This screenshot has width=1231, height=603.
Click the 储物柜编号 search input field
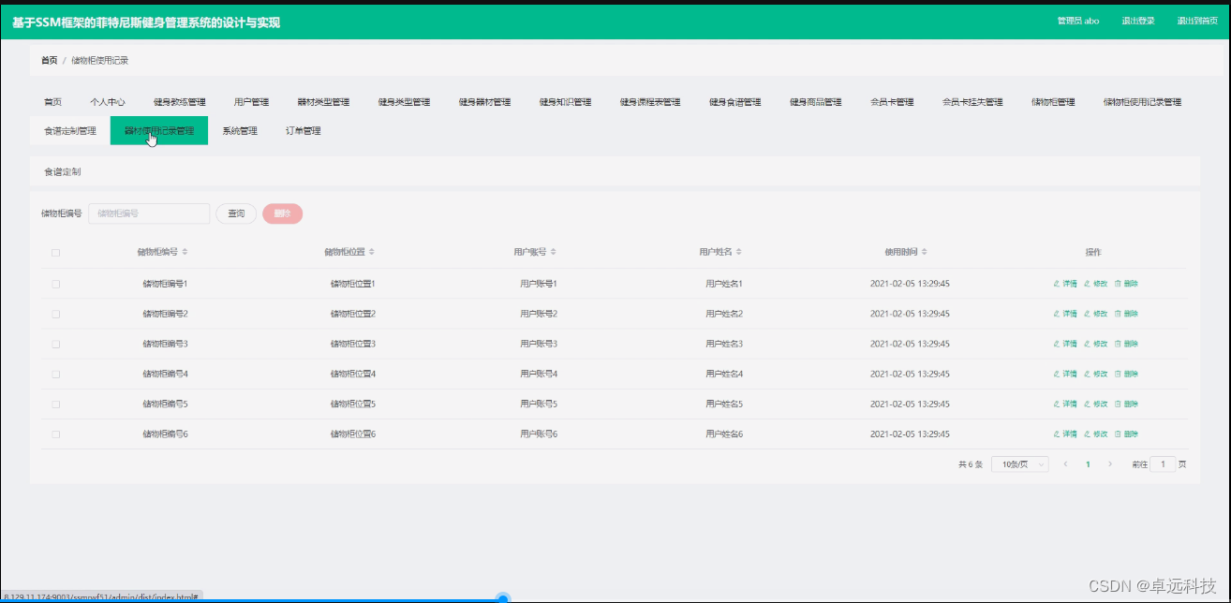pos(148,213)
